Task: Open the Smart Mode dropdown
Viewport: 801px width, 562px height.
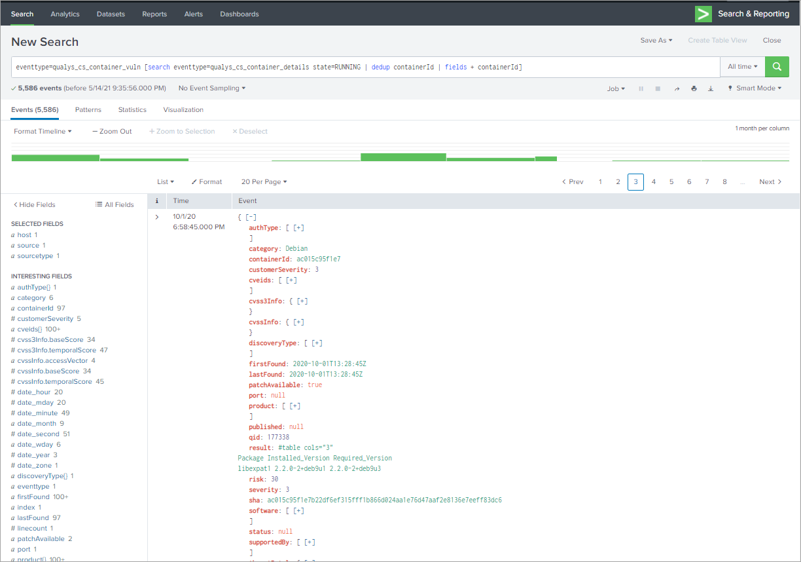Action: 754,87
